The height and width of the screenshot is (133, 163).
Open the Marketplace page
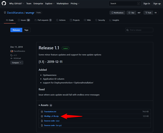pos(63,4)
